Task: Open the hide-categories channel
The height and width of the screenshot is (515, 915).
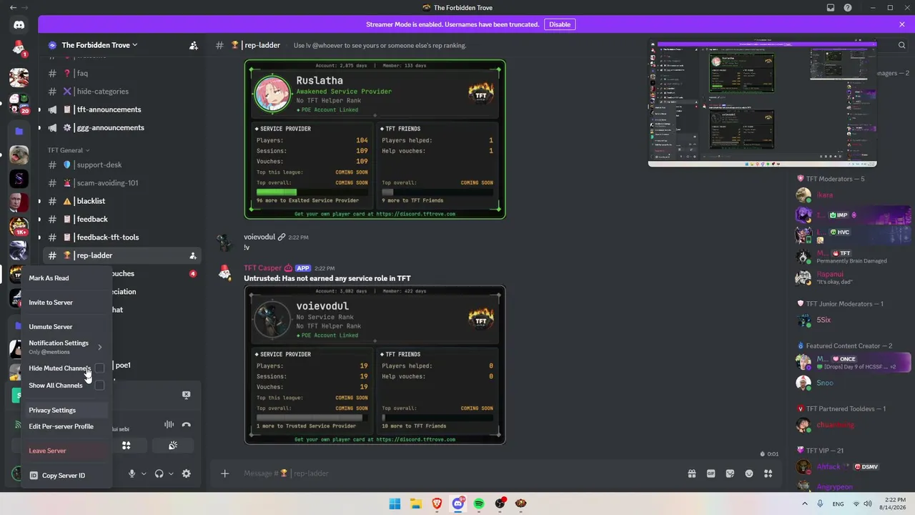Action: point(122,92)
